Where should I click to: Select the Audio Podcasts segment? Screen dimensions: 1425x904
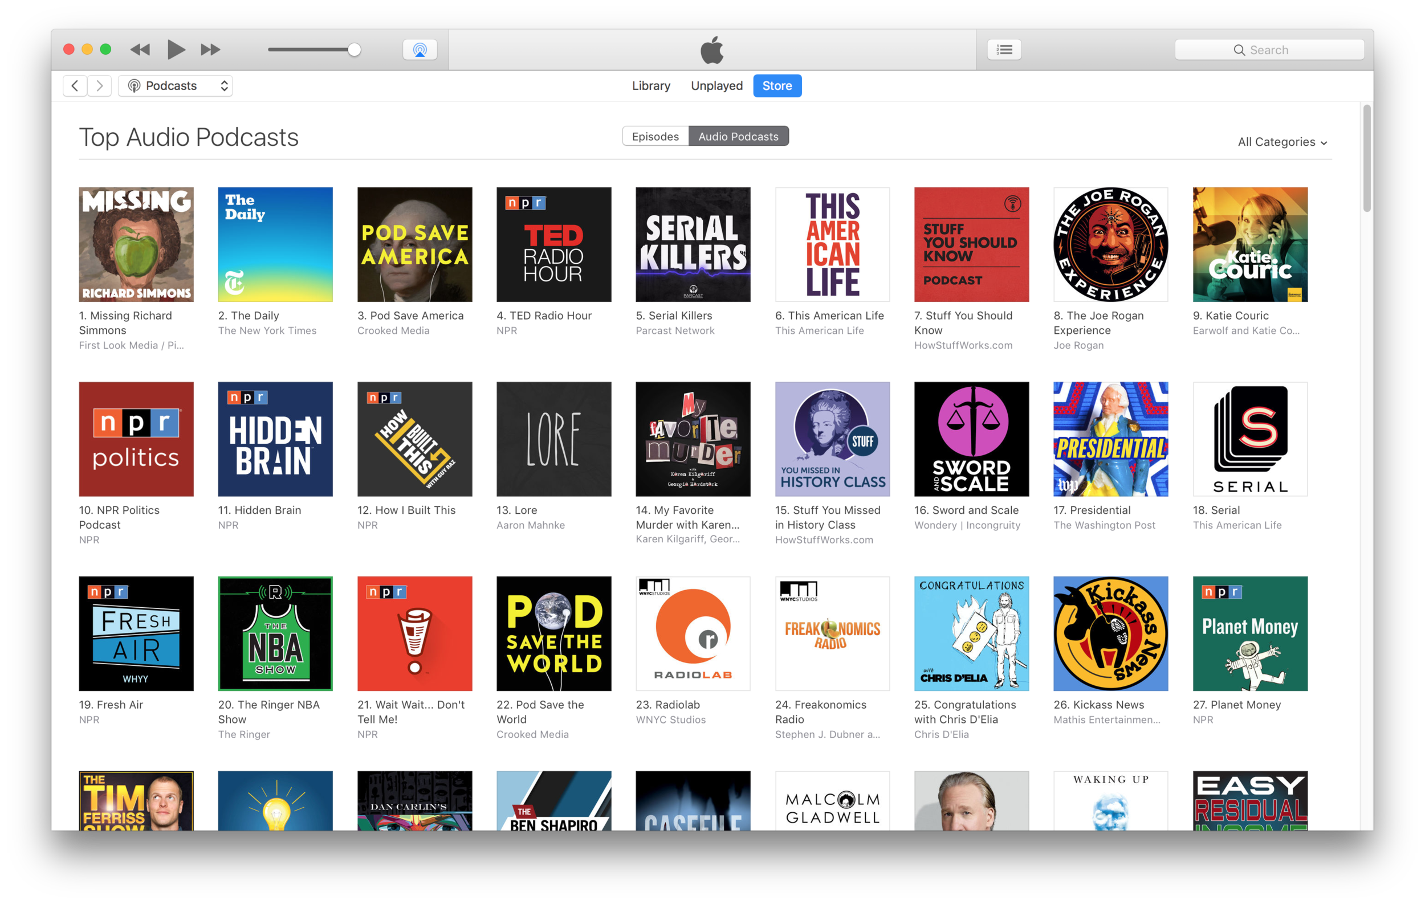tap(738, 137)
